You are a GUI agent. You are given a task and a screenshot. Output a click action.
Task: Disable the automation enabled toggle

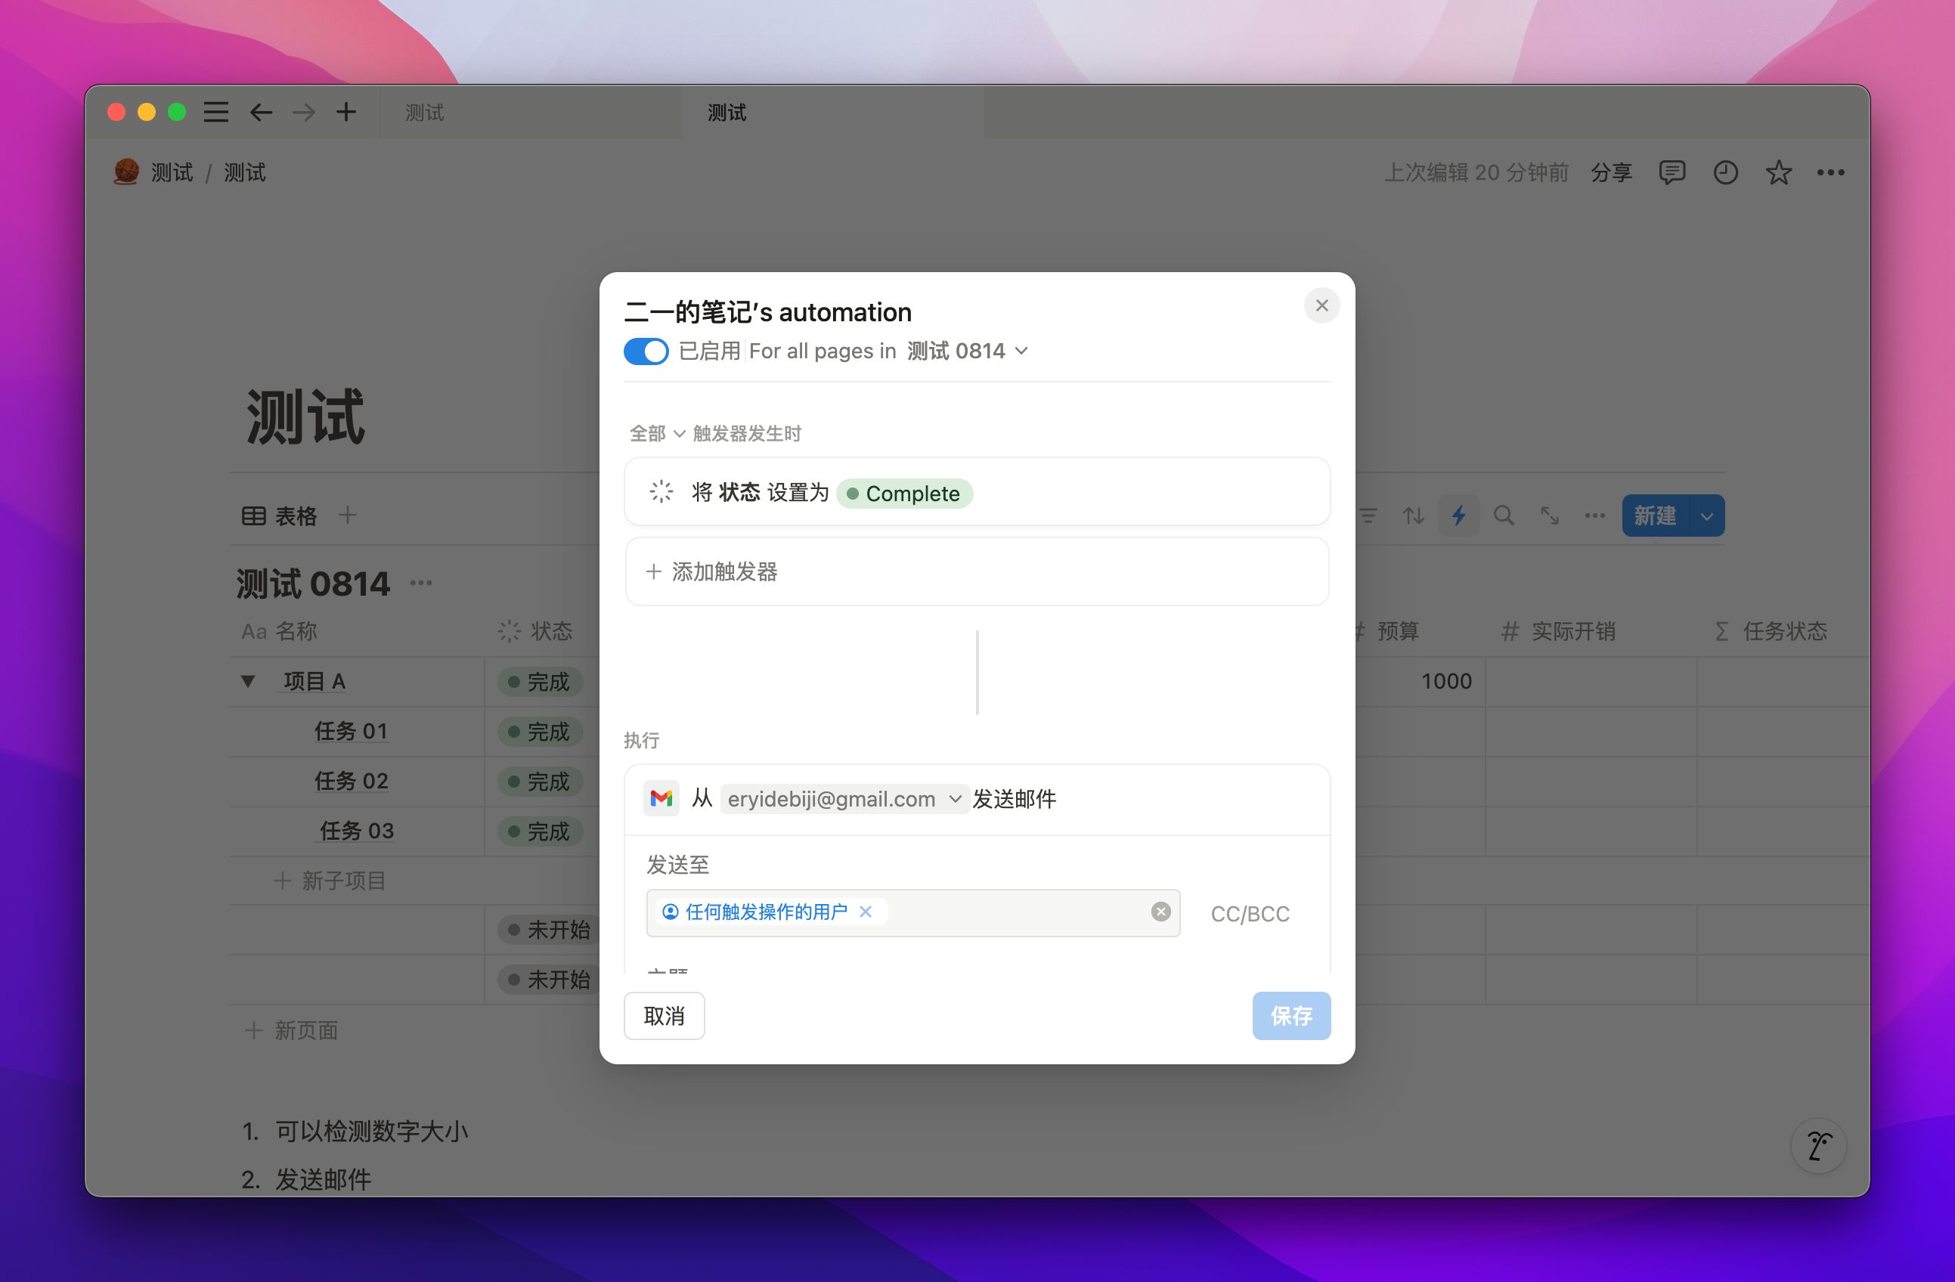tap(646, 351)
